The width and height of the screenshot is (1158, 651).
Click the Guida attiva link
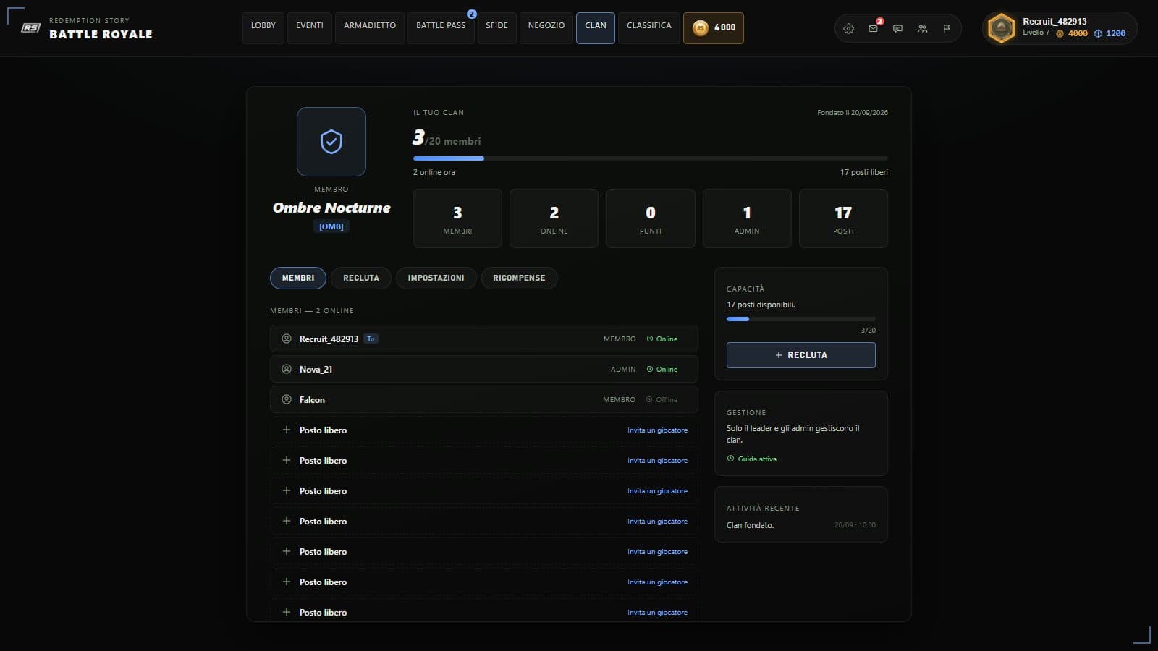tap(751, 459)
